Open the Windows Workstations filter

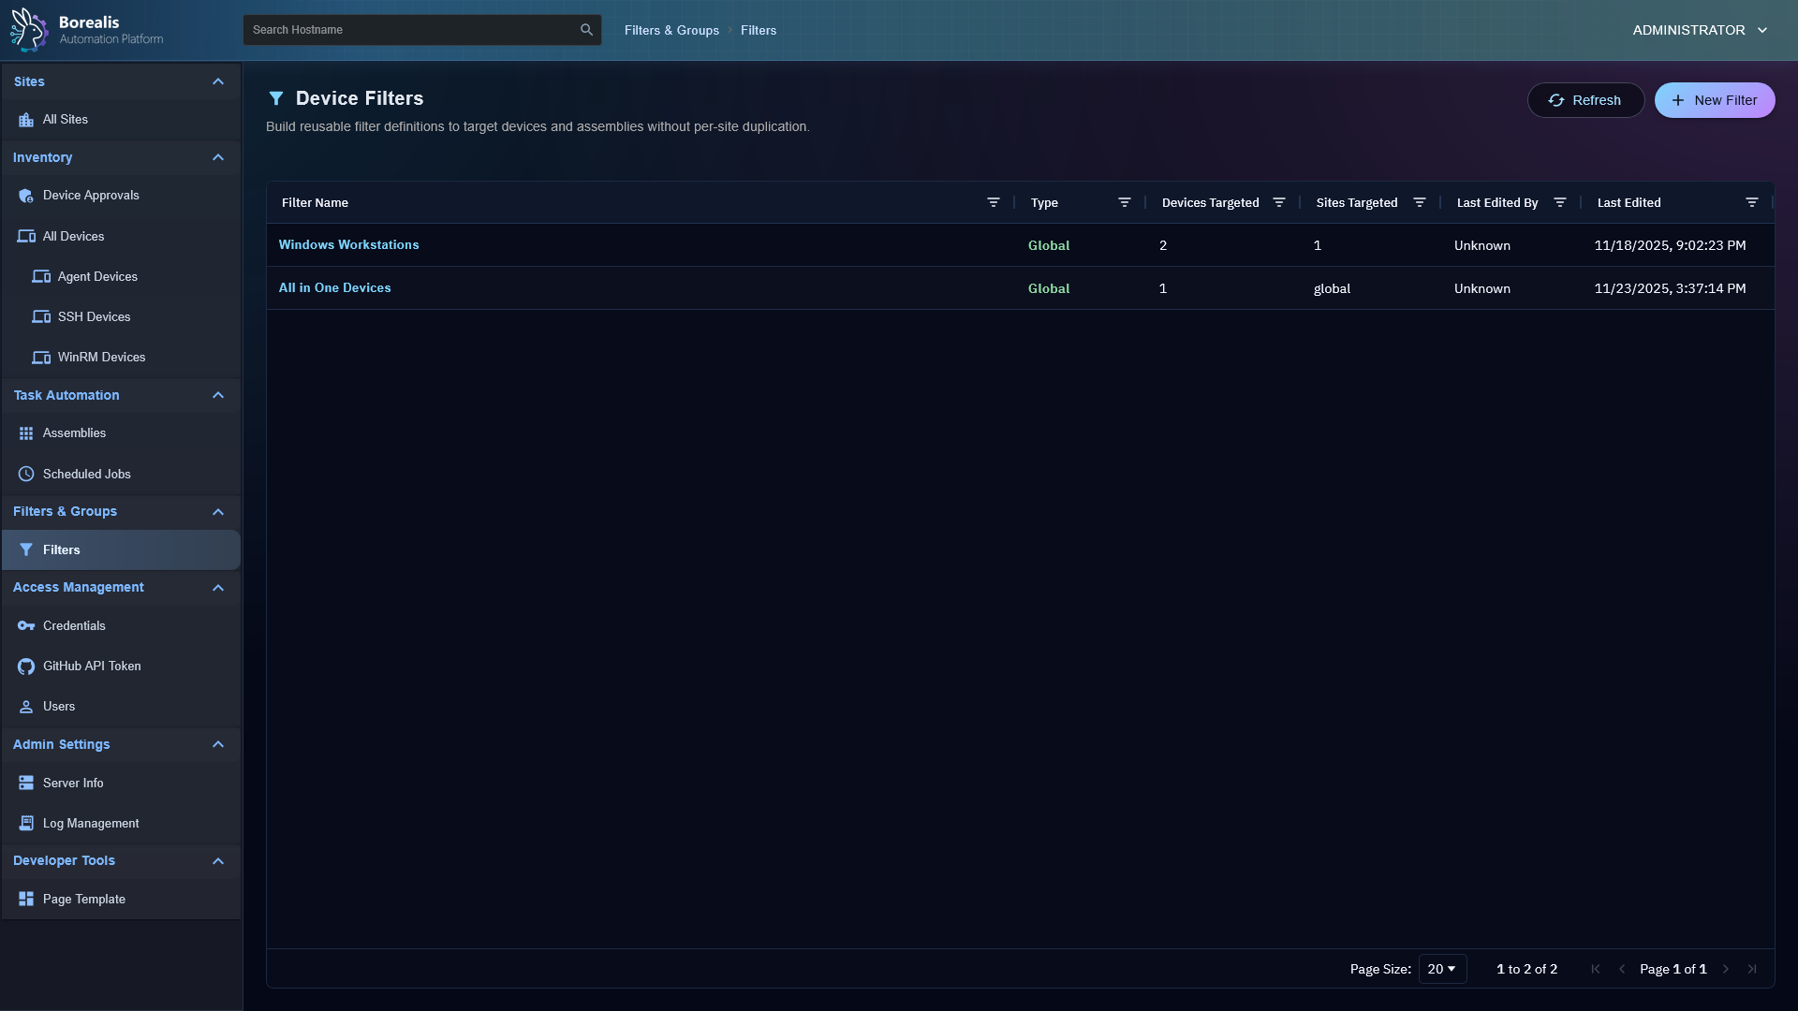coord(348,244)
